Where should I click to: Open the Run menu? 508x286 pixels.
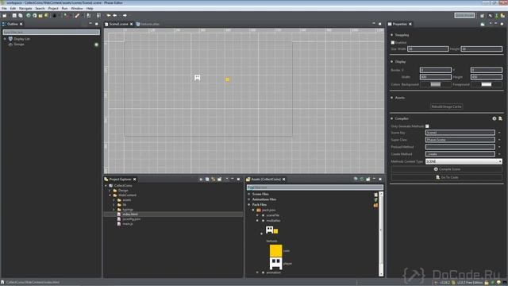(65, 9)
